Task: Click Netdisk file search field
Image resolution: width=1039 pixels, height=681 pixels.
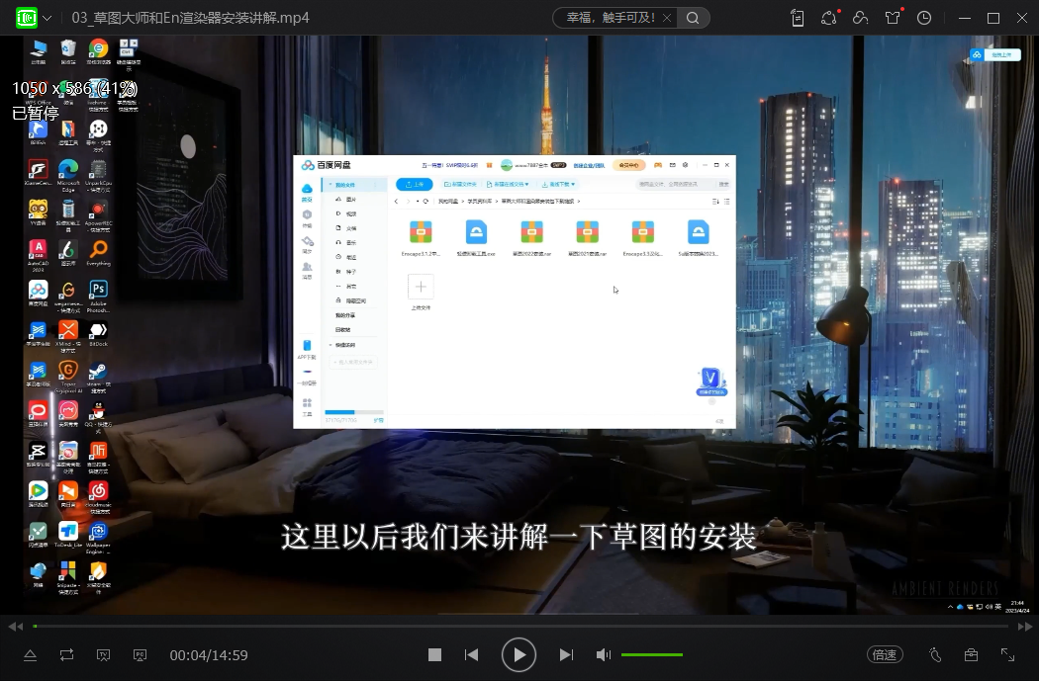Action: pos(676,184)
